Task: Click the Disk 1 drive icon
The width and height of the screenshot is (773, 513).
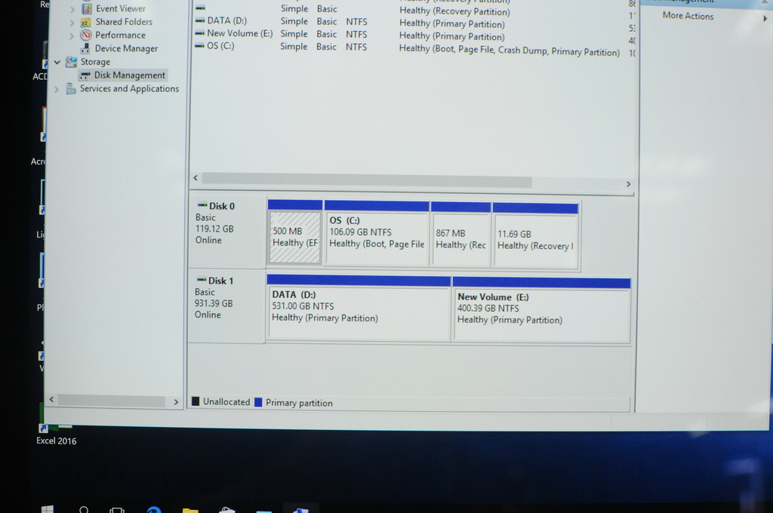Action: pyautogui.click(x=201, y=279)
